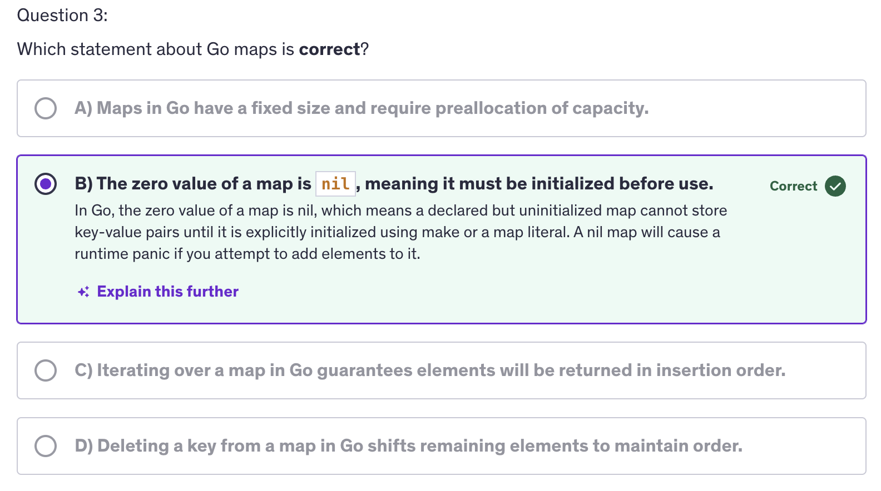Select the radio button for option A

[46, 108]
